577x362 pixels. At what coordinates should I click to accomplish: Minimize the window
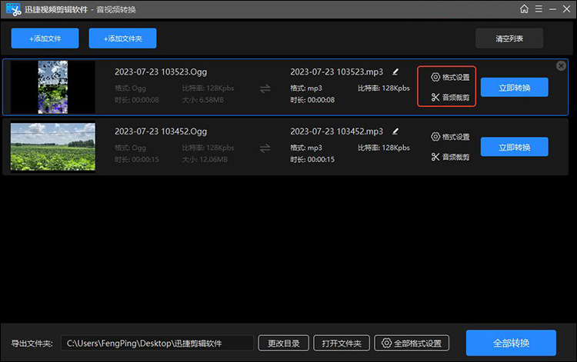point(552,9)
